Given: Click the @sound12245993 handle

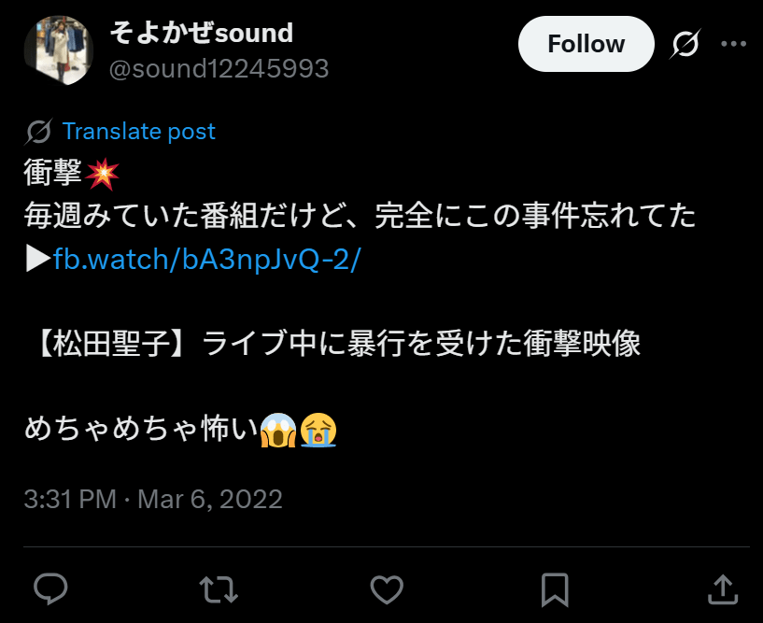Looking at the screenshot, I should coord(219,68).
